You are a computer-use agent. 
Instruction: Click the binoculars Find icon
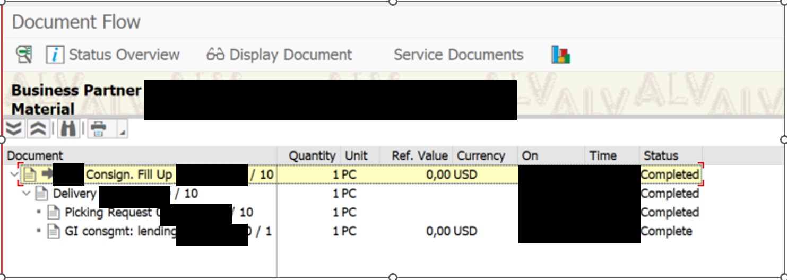tap(68, 129)
